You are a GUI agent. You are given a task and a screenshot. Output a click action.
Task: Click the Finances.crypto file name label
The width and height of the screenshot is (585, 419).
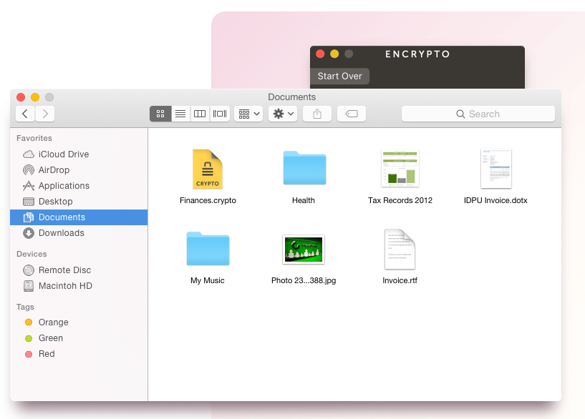(x=208, y=200)
